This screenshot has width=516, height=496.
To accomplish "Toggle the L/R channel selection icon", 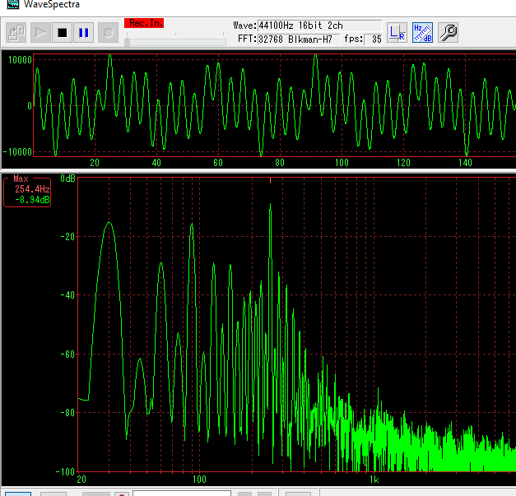I will tap(397, 33).
